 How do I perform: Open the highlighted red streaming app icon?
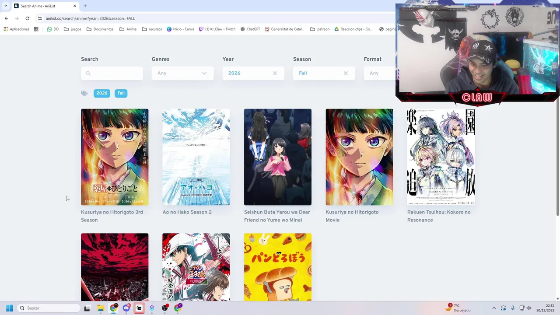(139, 308)
